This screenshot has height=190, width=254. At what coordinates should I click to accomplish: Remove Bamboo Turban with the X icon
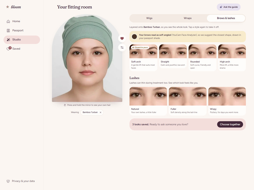tap(100, 112)
